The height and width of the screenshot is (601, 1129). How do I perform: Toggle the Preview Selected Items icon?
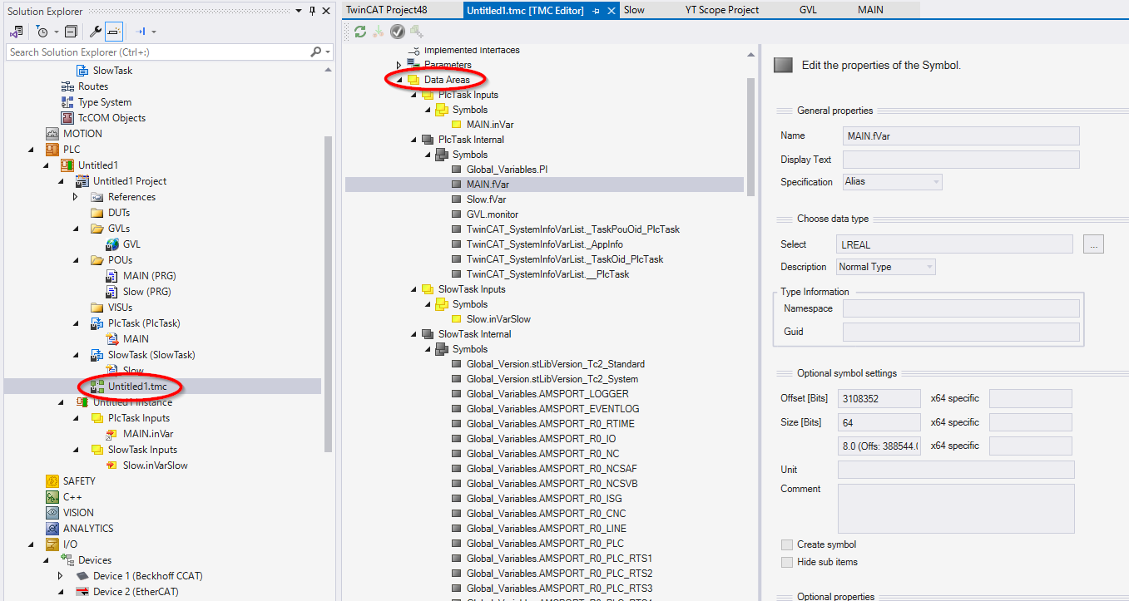114,32
